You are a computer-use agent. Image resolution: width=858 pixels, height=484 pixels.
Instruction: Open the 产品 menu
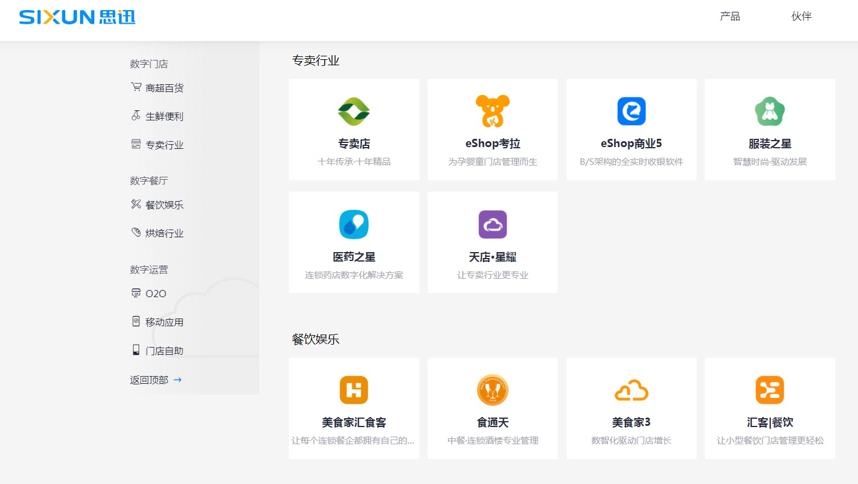[x=730, y=17]
